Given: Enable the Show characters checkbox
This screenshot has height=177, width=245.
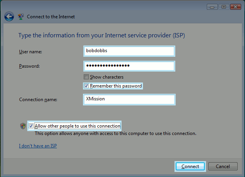Looking at the screenshot, I should 86,77.
